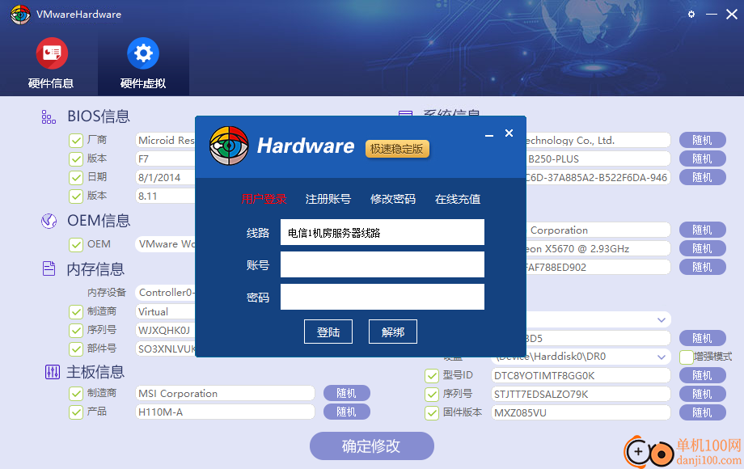
Task: Click the DTC8YOTIMTF8GG0K model ID field
Action: click(581, 375)
